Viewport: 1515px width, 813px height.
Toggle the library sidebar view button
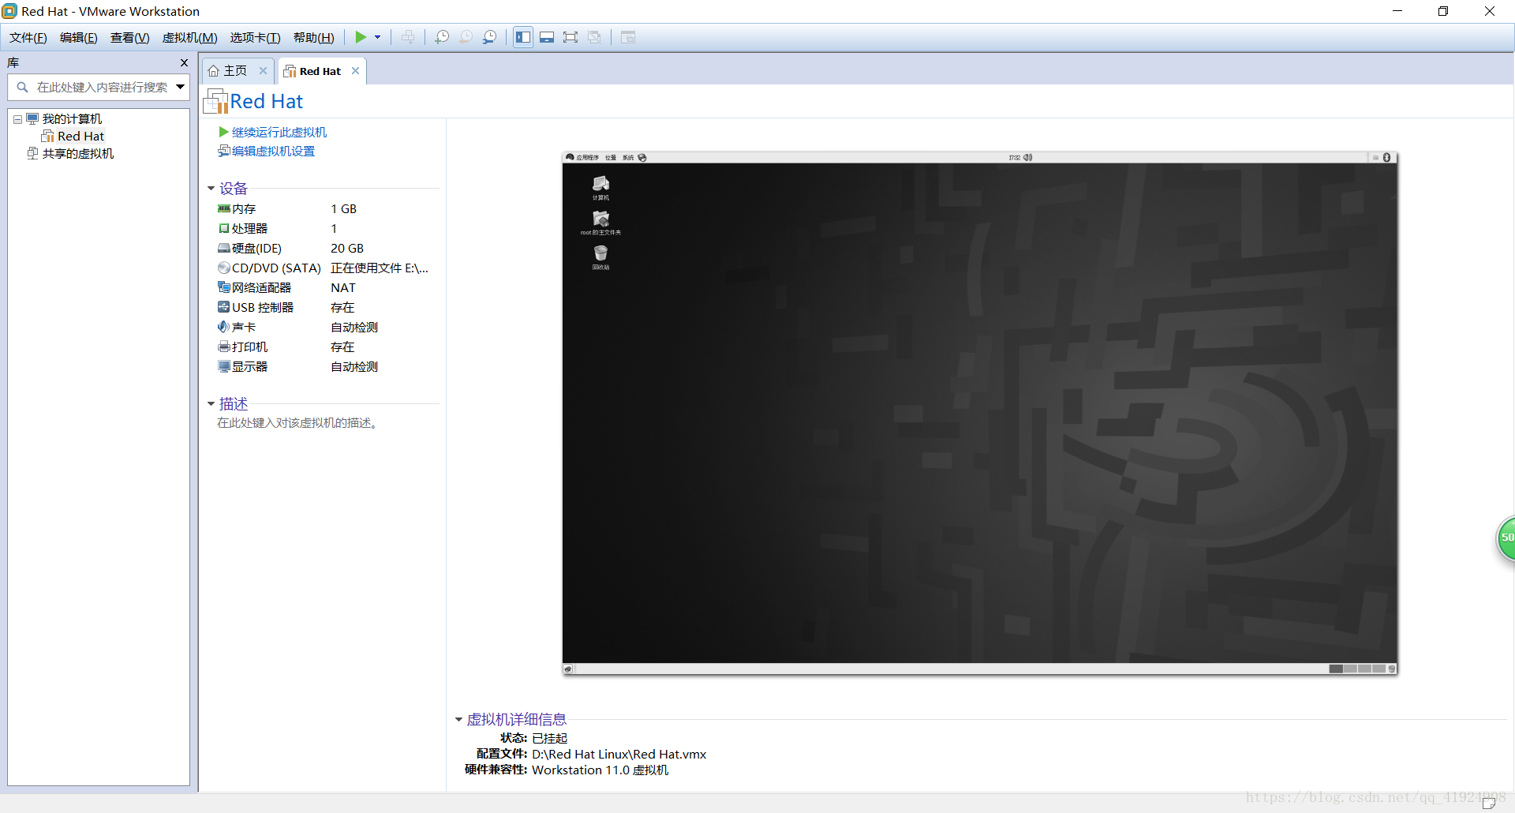pyautogui.click(x=523, y=37)
